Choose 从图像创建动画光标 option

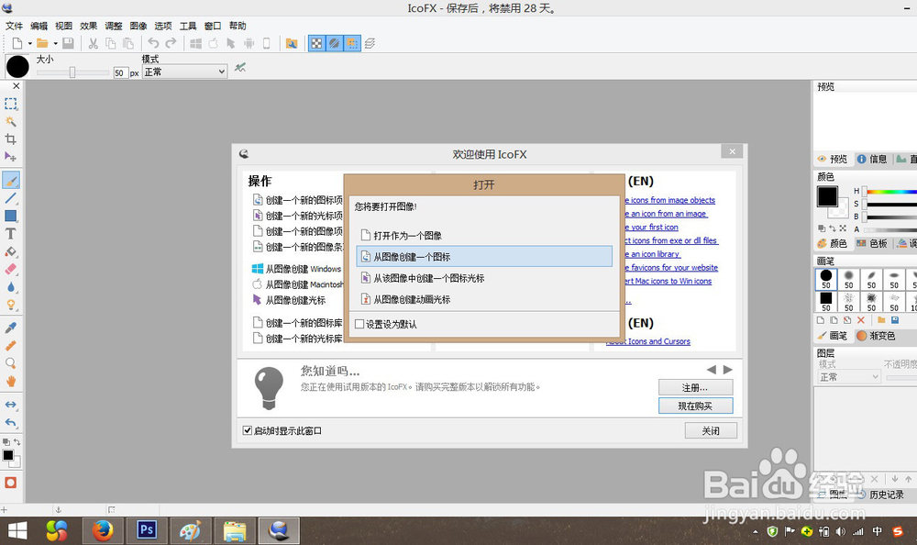[484, 299]
